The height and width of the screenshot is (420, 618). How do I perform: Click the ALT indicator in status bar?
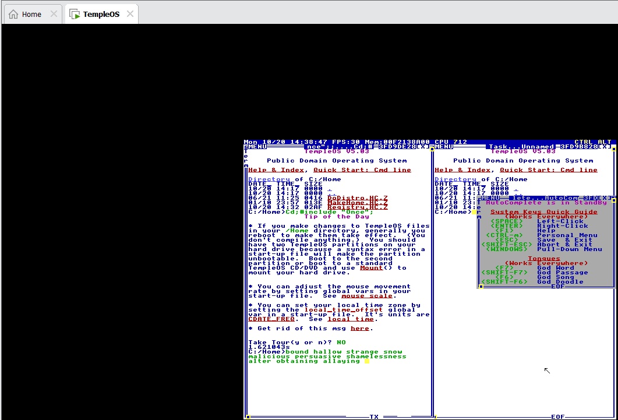[605, 142]
